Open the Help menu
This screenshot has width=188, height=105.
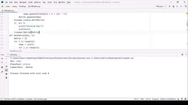point(68,2)
